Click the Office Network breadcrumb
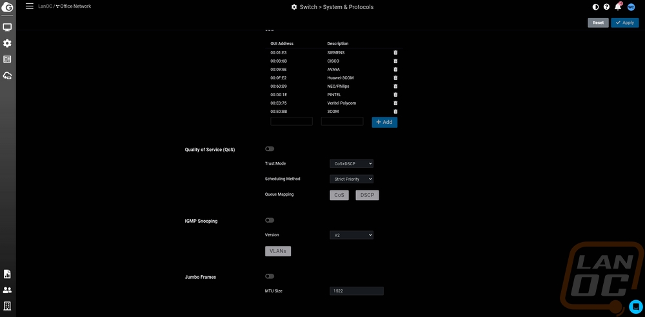Screen dimensions: 645x317 coord(75,6)
